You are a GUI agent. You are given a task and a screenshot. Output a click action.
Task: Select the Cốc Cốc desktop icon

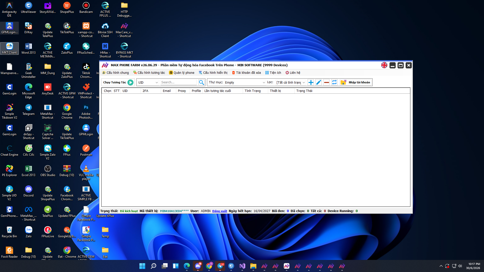coord(28,151)
